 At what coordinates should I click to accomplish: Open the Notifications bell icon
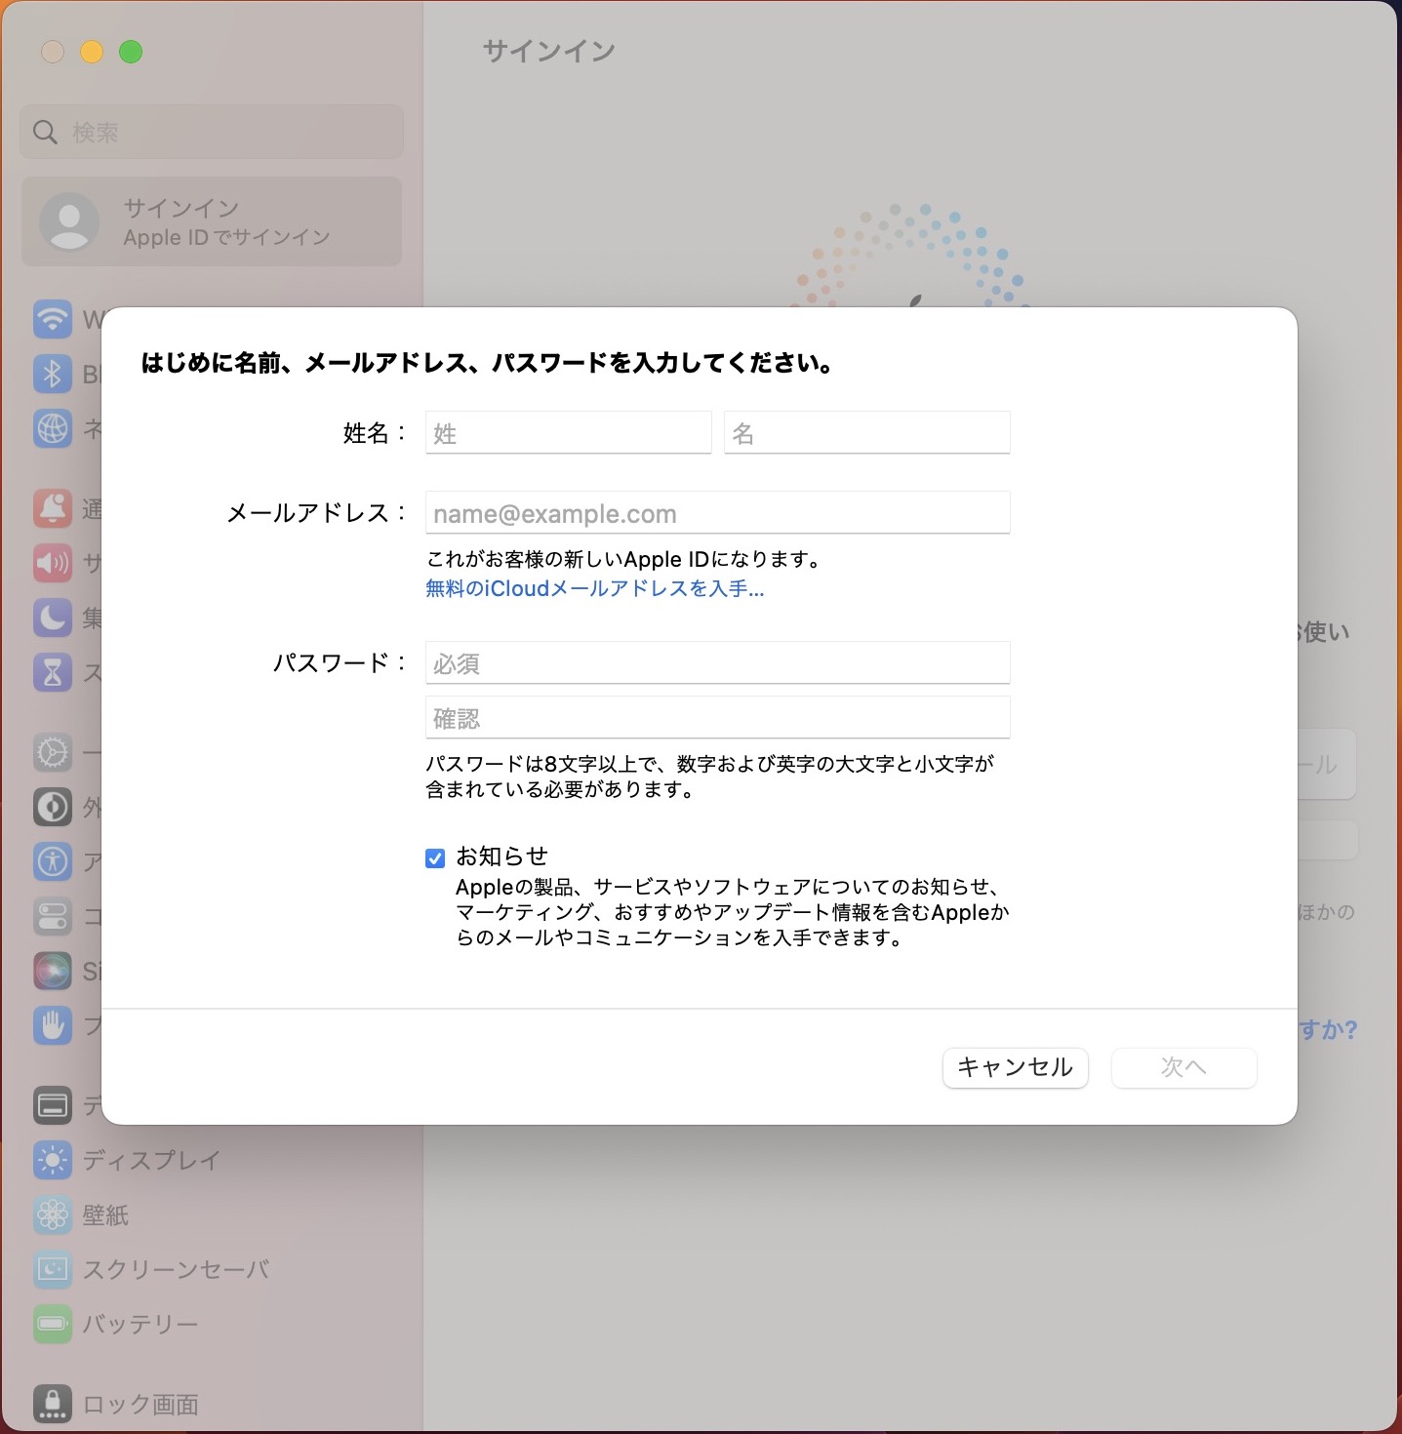(x=53, y=508)
